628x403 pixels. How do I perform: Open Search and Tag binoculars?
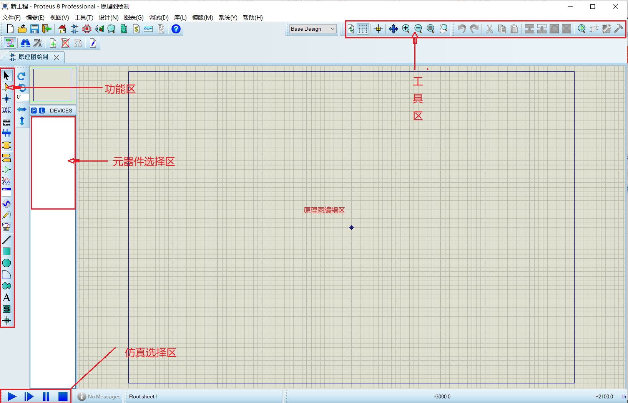tap(25, 43)
